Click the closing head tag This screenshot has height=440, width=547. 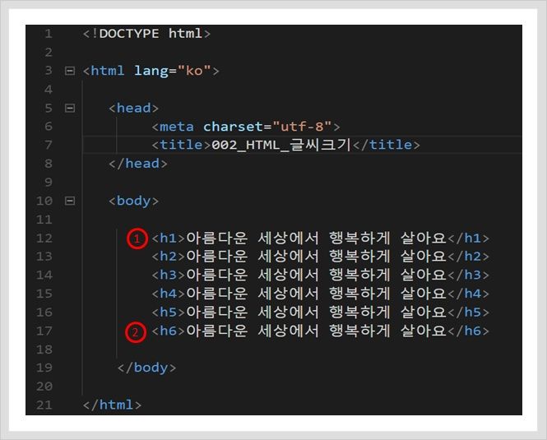[x=138, y=164]
